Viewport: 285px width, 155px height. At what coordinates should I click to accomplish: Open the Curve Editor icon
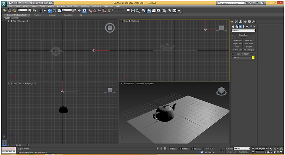tap(154, 11)
